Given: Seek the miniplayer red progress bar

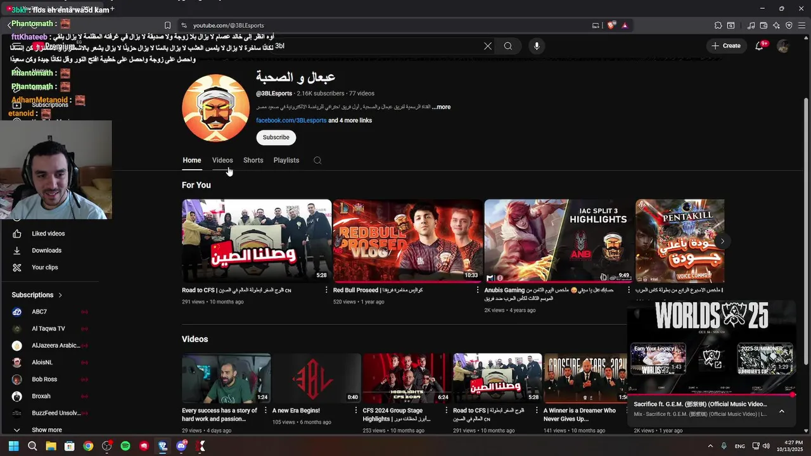Looking at the screenshot, I should [x=710, y=395].
